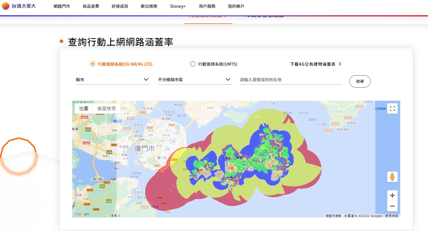The height and width of the screenshot is (231, 428).
Task: Open 用戶服務 menu
Action: pyautogui.click(x=207, y=6)
